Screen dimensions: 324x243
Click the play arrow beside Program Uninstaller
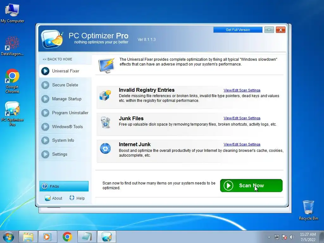pyautogui.click(x=45, y=113)
